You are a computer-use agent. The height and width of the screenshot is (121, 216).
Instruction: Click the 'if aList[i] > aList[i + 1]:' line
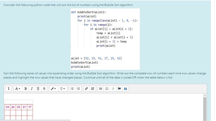pos(111,29)
